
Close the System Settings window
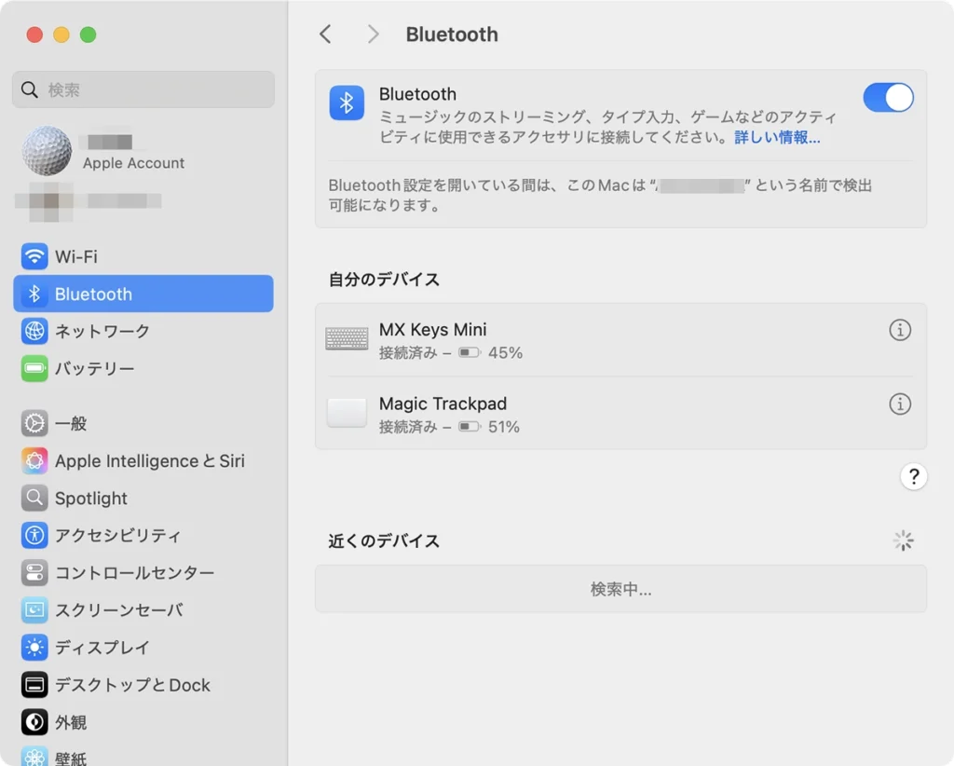point(34,34)
